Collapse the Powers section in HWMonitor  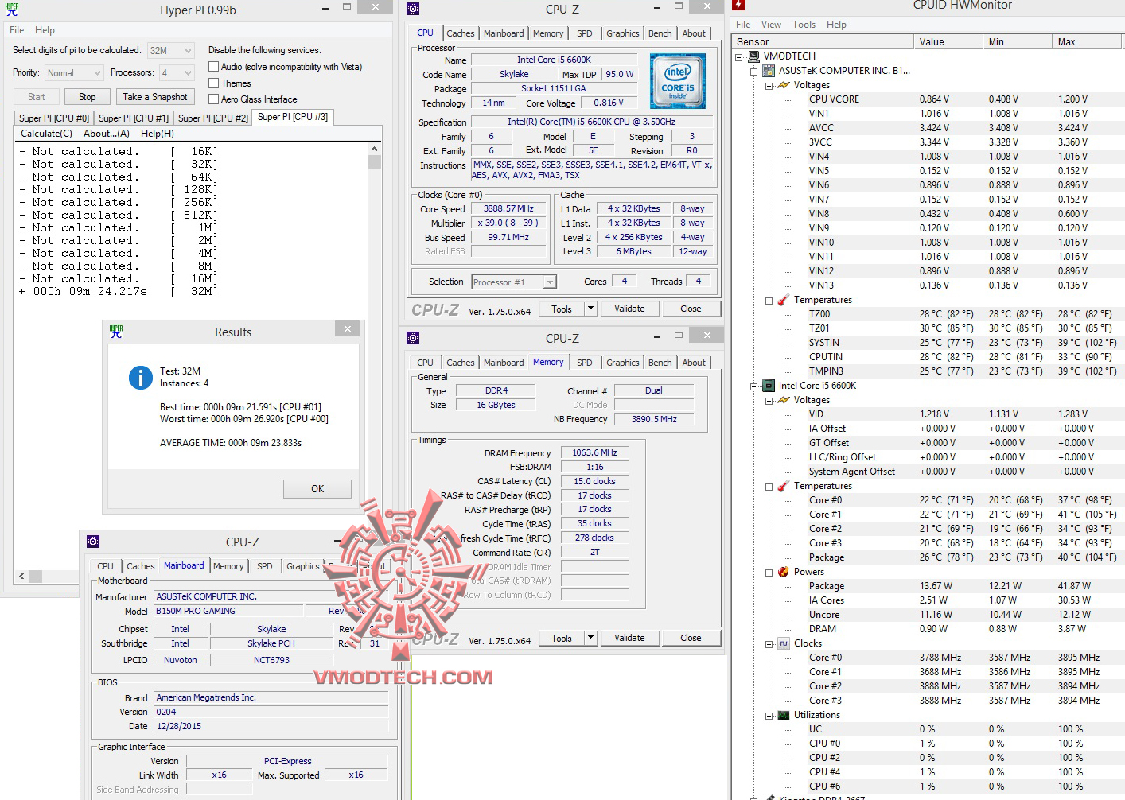tap(769, 572)
